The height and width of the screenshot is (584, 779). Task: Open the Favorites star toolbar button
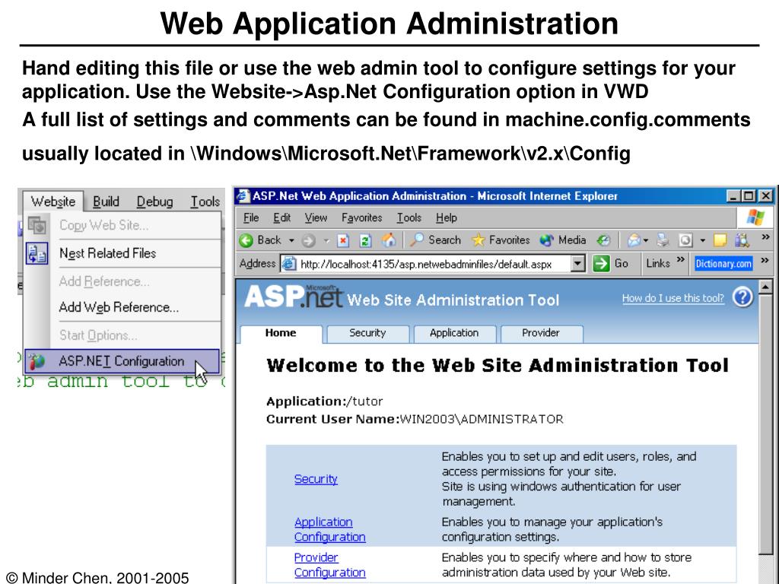coord(501,240)
